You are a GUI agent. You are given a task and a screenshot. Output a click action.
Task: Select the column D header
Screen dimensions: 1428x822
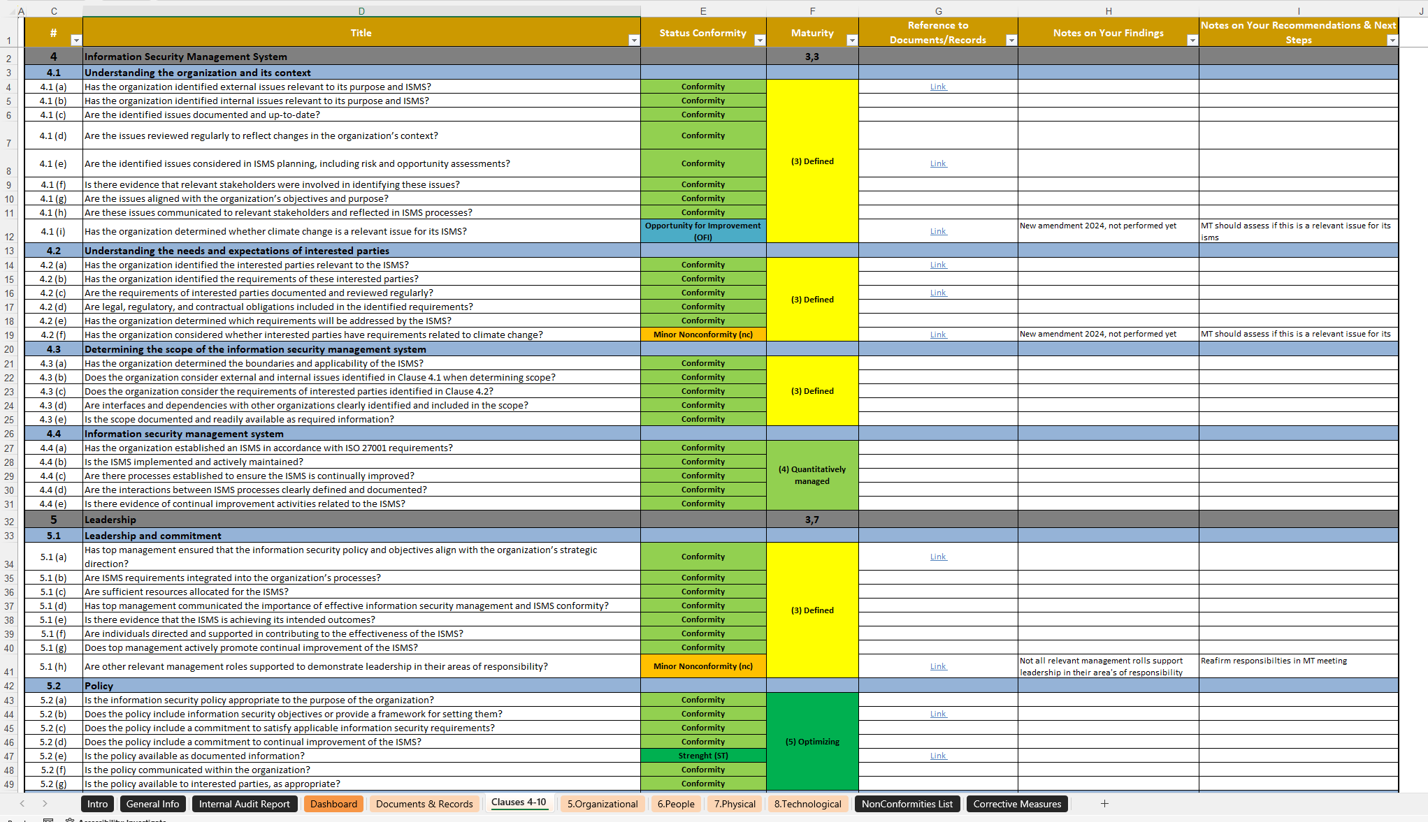click(361, 10)
